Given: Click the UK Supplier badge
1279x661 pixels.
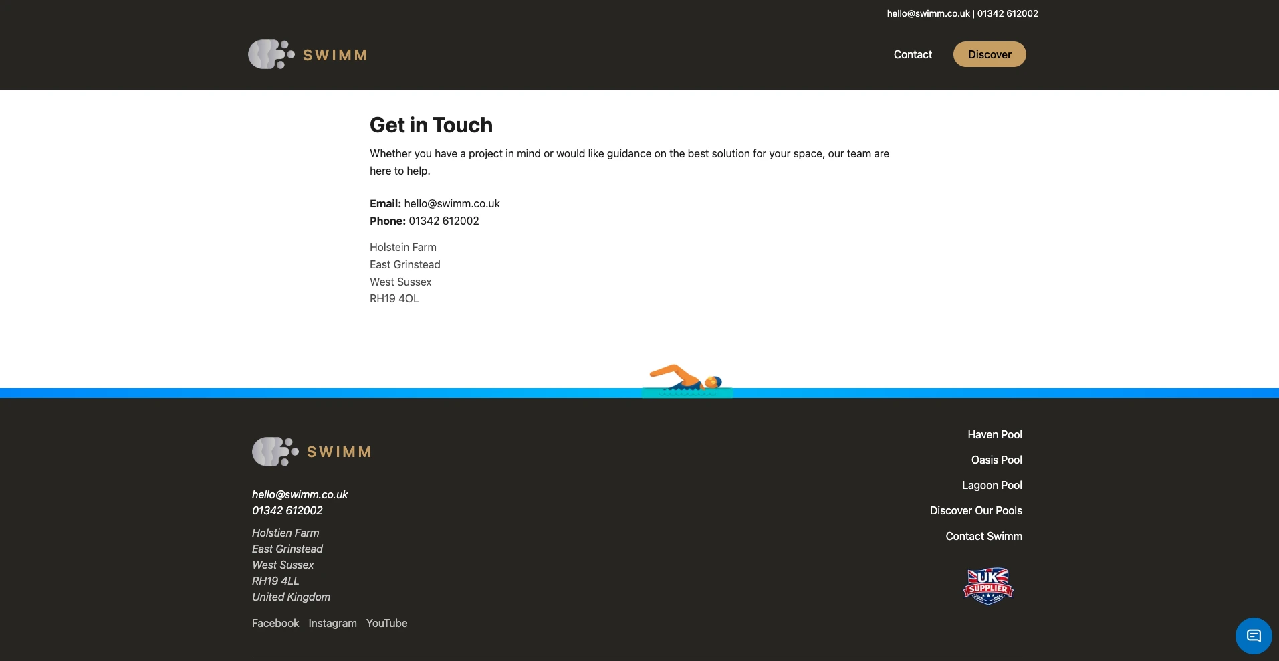Looking at the screenshot, I should pyautogui.click(x=988, y=586).
